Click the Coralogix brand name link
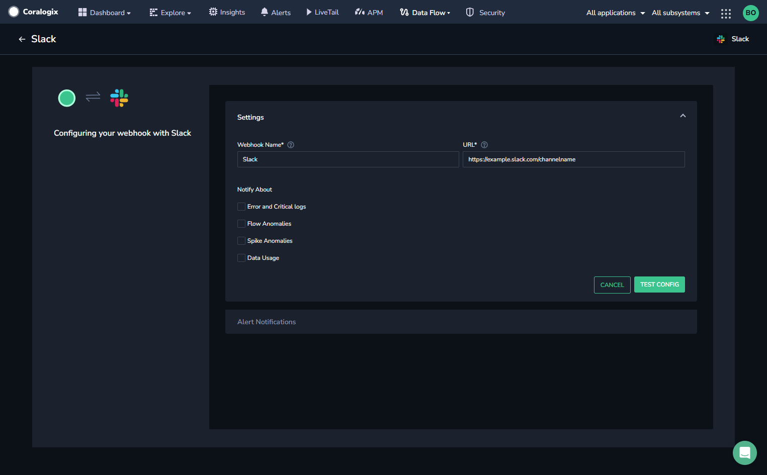The height and width of the screenshot is (475, 767). click(41, 12)
